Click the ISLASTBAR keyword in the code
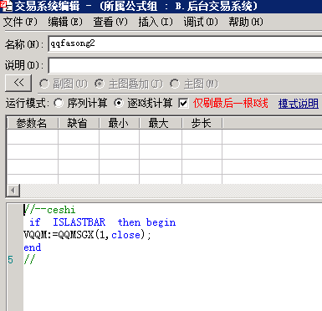This screenshot has width=322, height=311. click(x=79, y=222)
